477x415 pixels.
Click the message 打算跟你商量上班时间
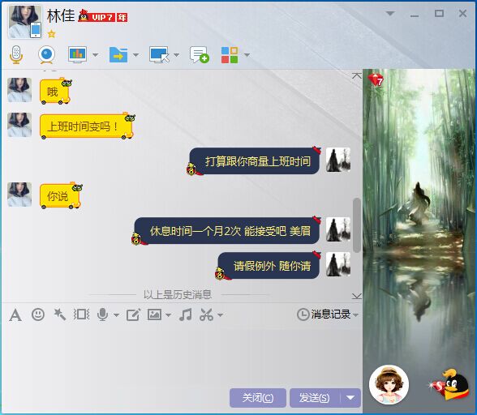254,161
